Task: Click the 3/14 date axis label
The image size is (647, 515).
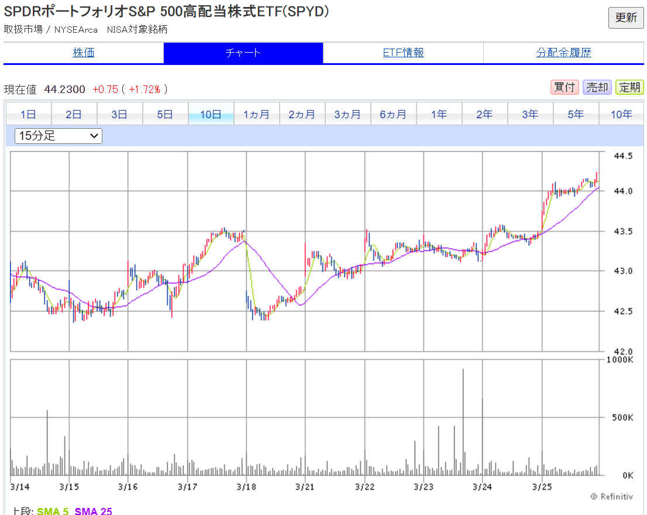Action: (x=20, y=487)
